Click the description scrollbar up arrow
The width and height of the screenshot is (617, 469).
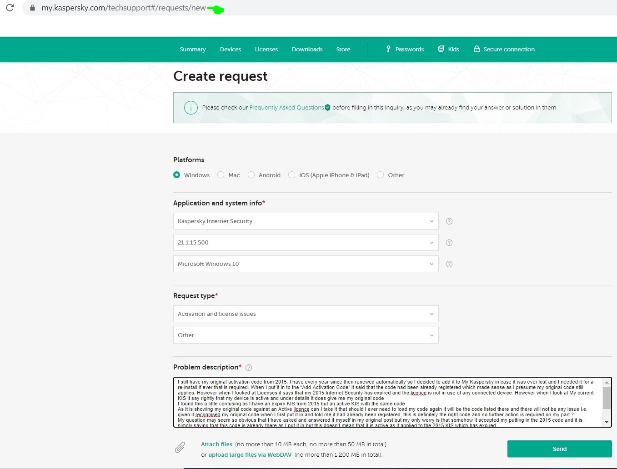point(607,382)
